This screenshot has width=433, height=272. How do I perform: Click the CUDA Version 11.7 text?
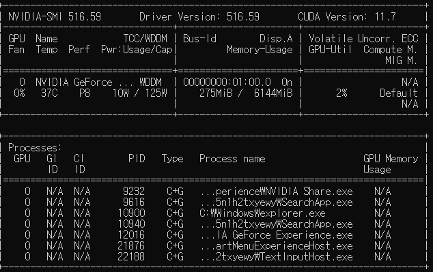tap(347, 17)
